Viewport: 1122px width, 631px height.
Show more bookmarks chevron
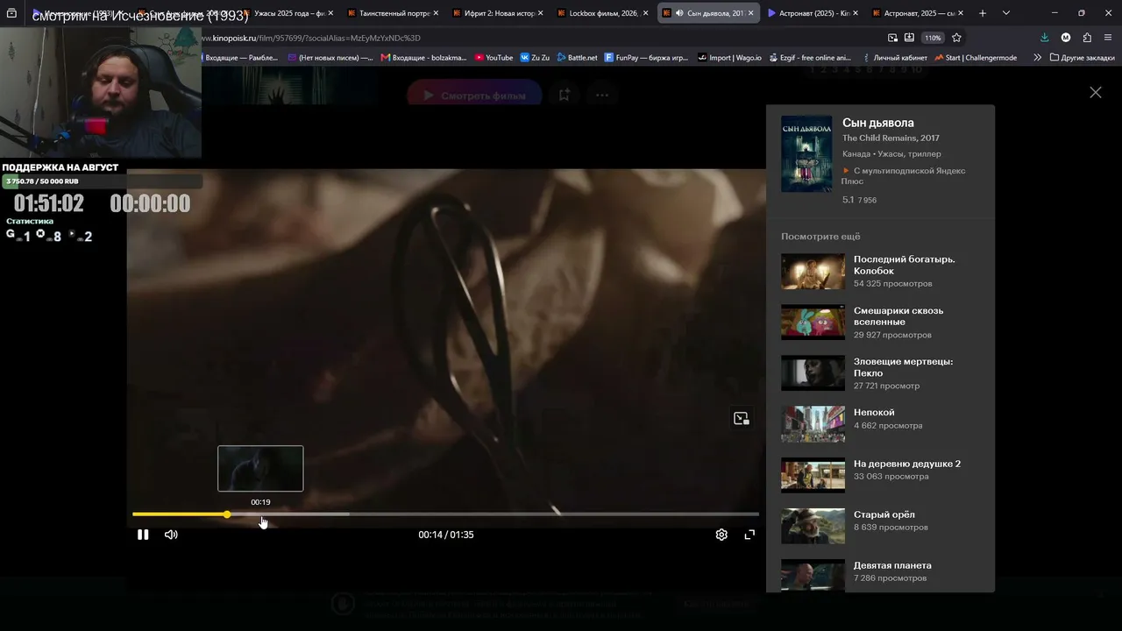pos(1037,58)
